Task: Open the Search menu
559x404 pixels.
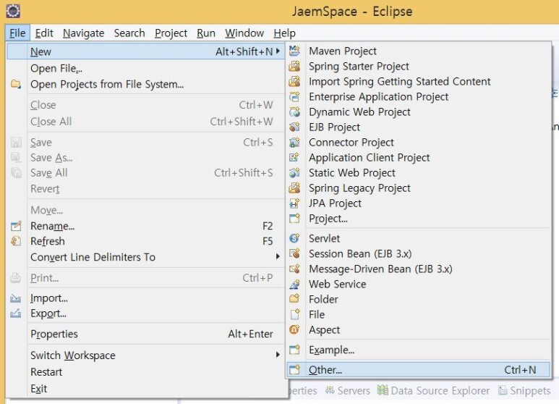Action: coord(129,33)
